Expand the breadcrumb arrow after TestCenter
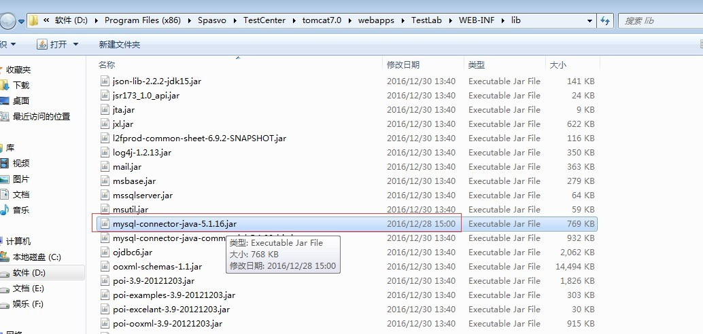The height and width of the screenshot is (334, 703). [294, 20]
